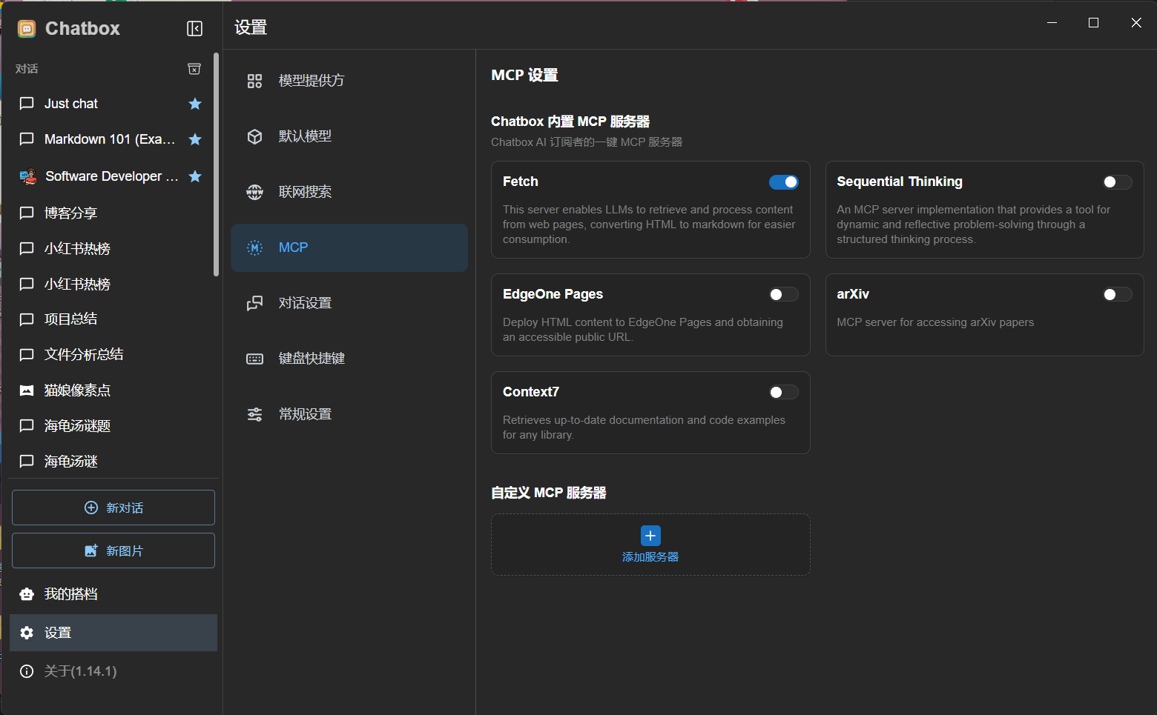Click the chat bubble icon beside 文件分析总结
1157x715 pixels.
27,355
